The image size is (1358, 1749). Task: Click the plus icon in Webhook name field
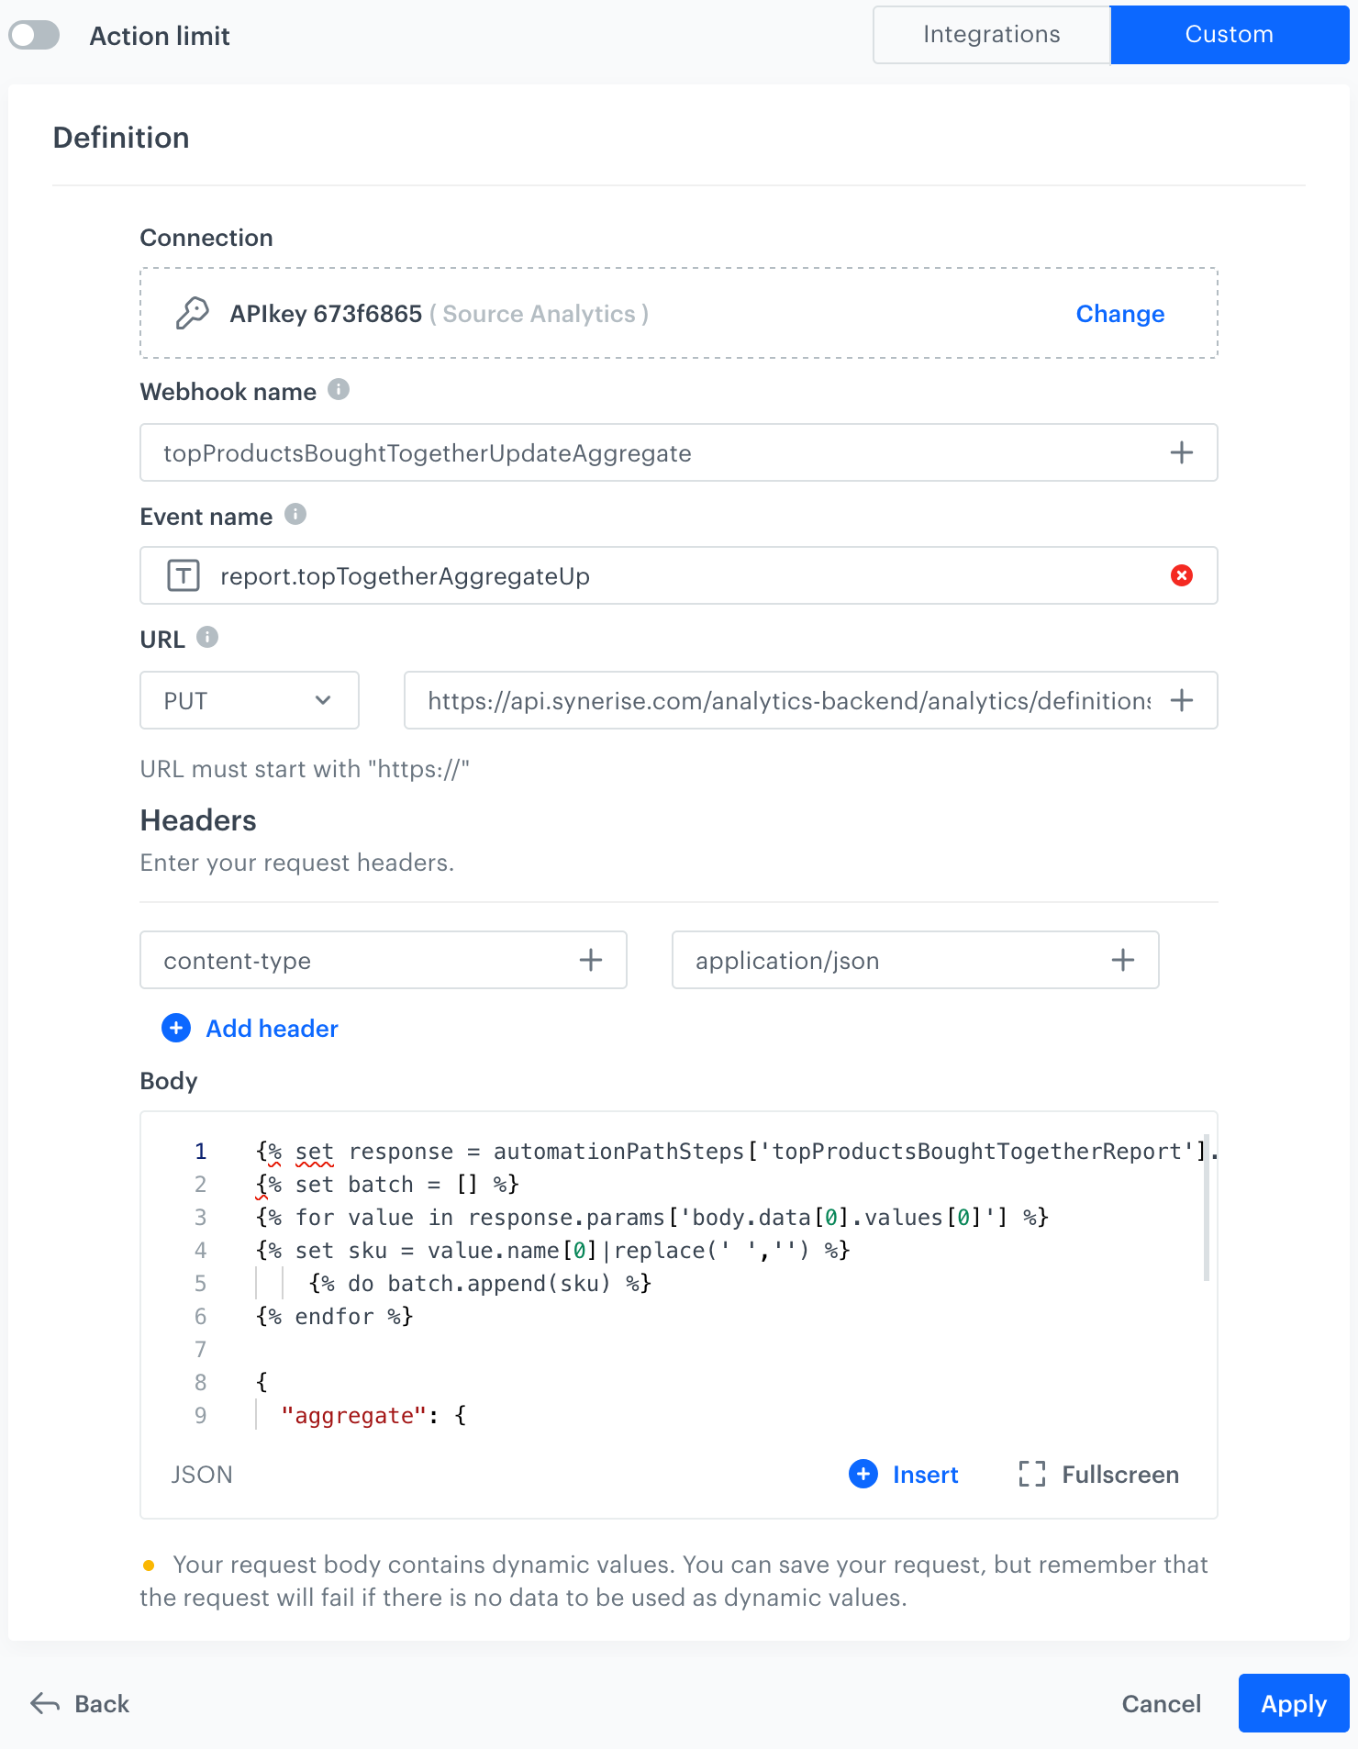point(1182,452)
